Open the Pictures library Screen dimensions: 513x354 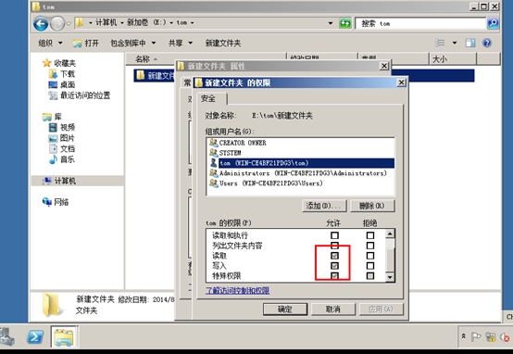pyautogui.click(x=61, y=138)
